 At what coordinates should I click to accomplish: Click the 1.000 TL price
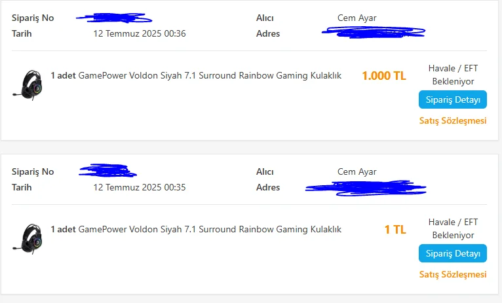click(384, 76)
